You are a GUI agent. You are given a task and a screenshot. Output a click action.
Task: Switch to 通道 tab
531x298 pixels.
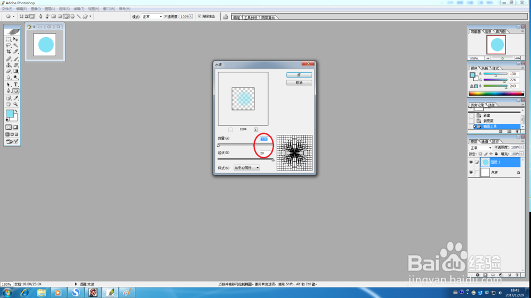[485, 141]
